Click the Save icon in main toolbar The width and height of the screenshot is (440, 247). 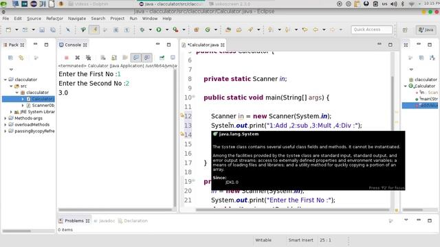(x=42, y=30)
